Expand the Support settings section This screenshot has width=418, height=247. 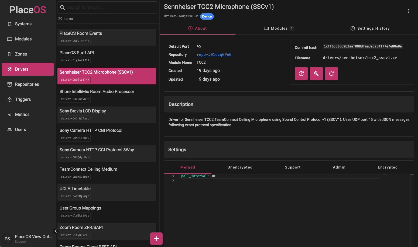coord(293,167)
